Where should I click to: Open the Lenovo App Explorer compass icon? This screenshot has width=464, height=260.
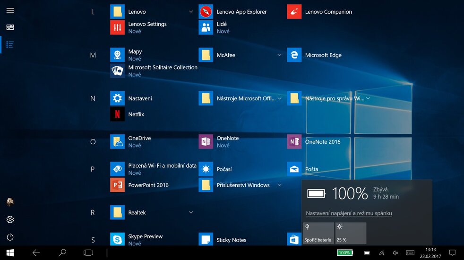(x=206, y=12)
